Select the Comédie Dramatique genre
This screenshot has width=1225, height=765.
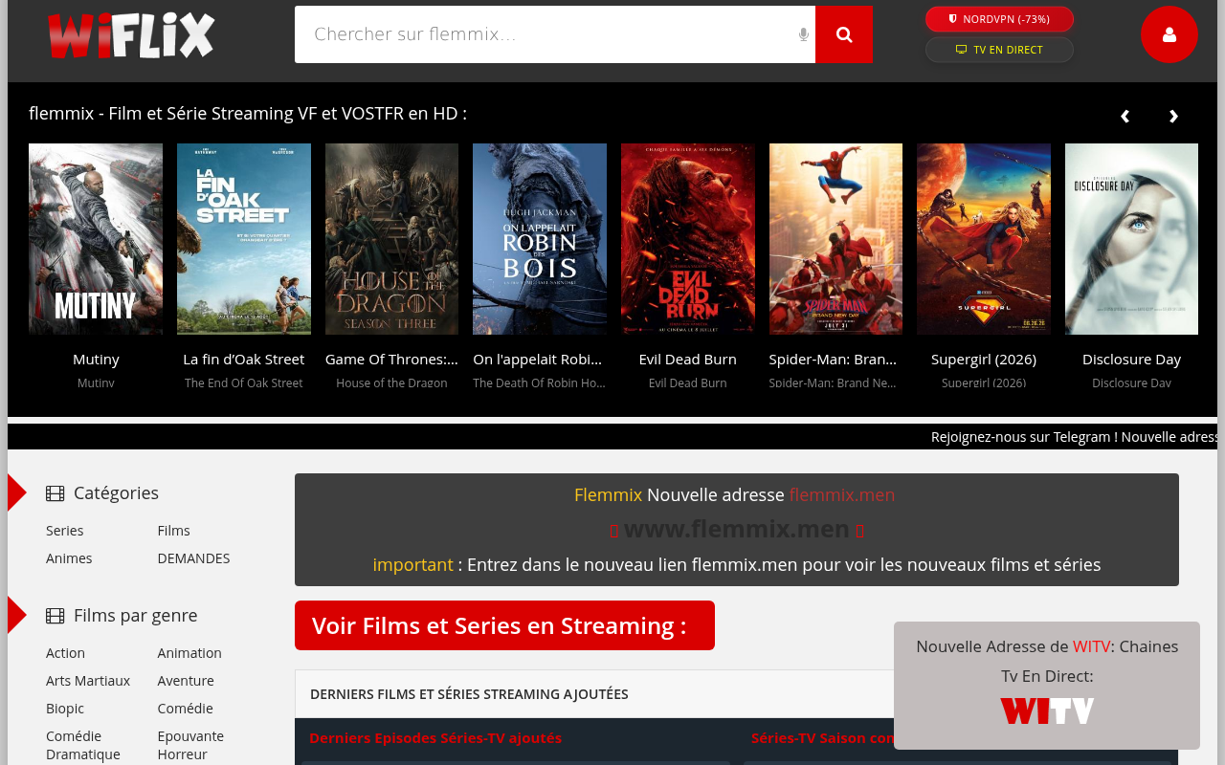coord(83,745)
